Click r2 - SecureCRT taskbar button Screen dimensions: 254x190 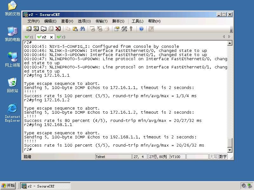pos(45,186)
